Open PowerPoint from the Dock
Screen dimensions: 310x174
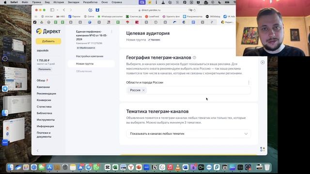tap(139, 167)
